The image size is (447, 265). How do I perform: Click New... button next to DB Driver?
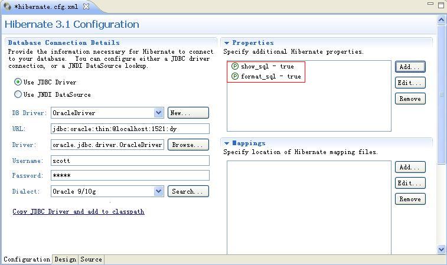coord(188,113)
